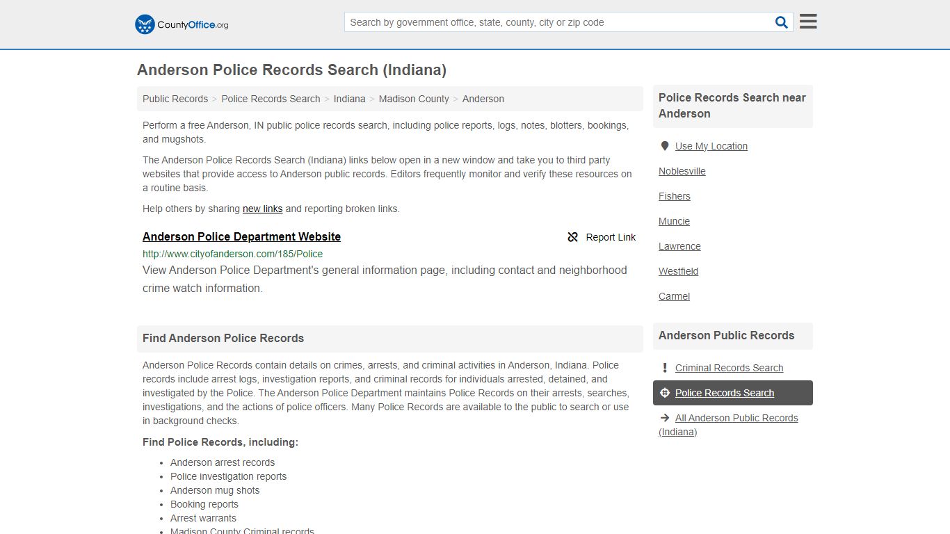Open the Carmel link

pos(675,296)
